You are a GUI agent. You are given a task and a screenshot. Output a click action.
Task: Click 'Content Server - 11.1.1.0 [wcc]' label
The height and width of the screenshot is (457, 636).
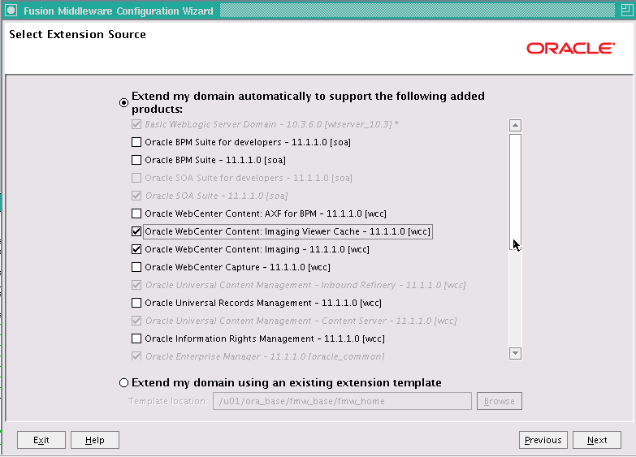pyautogui.click(x=389, y=321)
